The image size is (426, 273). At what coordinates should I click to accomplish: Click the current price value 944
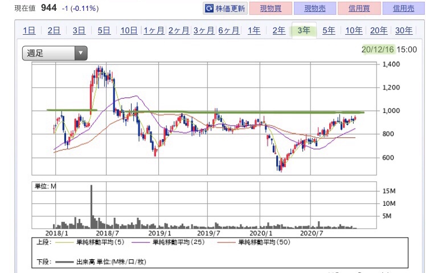coord(49,8)
